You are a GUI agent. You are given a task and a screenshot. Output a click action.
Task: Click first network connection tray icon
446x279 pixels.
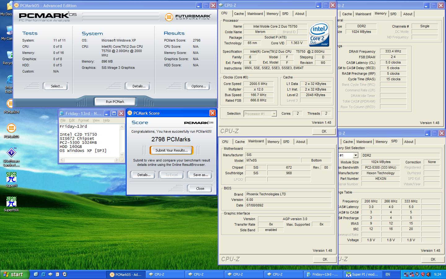(406, 274)
